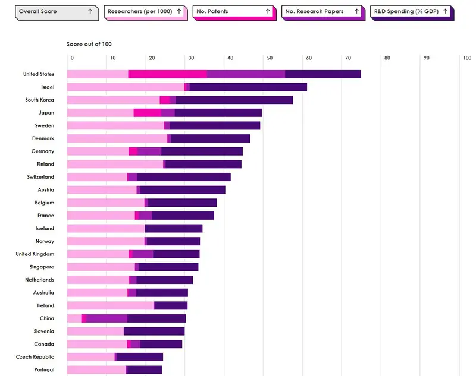476x376 pixels.
Task: Click the arrow on R&D Spending (% GDP)
Action: 445,11
